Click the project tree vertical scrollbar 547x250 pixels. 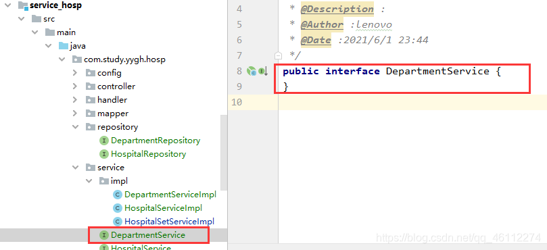[x=224, y=153]
